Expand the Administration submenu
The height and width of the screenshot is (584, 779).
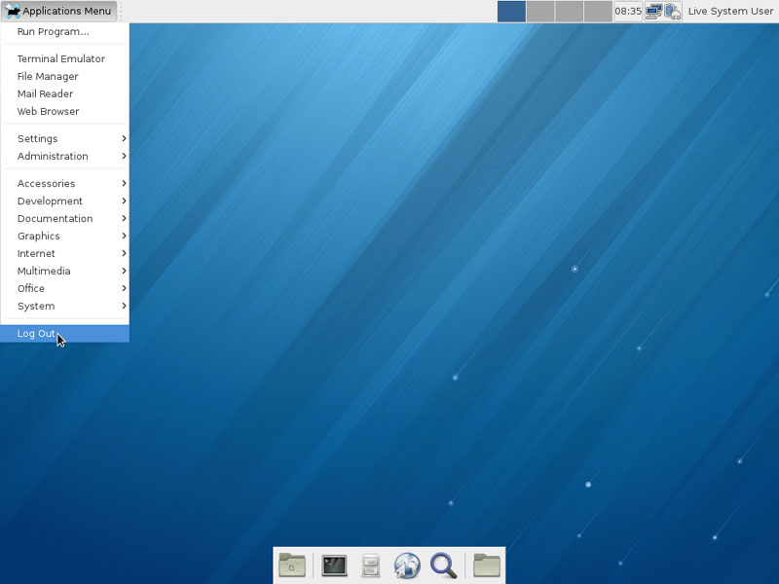(65, 156)
